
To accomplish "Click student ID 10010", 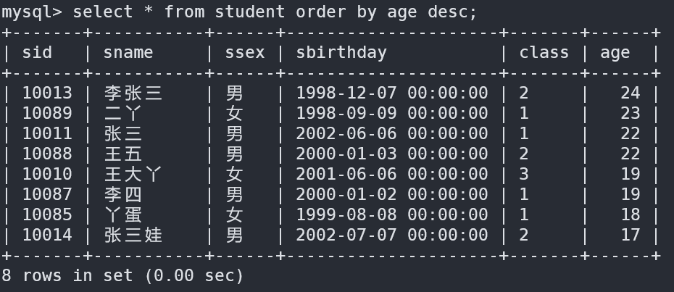I will pyautogui.click(x=47, y=174).
